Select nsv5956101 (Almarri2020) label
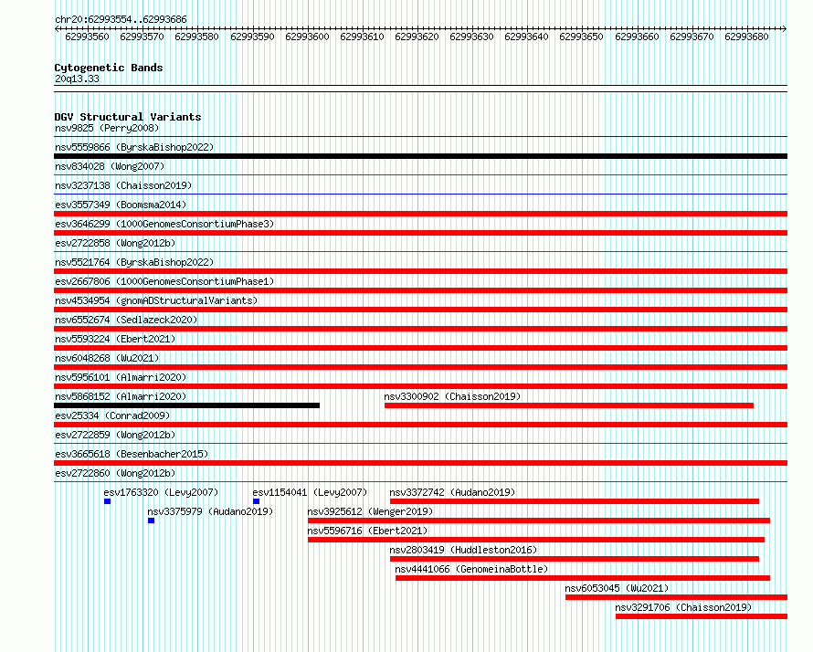Viewport: 813px width, 652px height. pos(121,377)
